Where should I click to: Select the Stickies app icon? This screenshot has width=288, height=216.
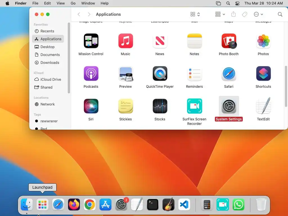coord(125,106)
